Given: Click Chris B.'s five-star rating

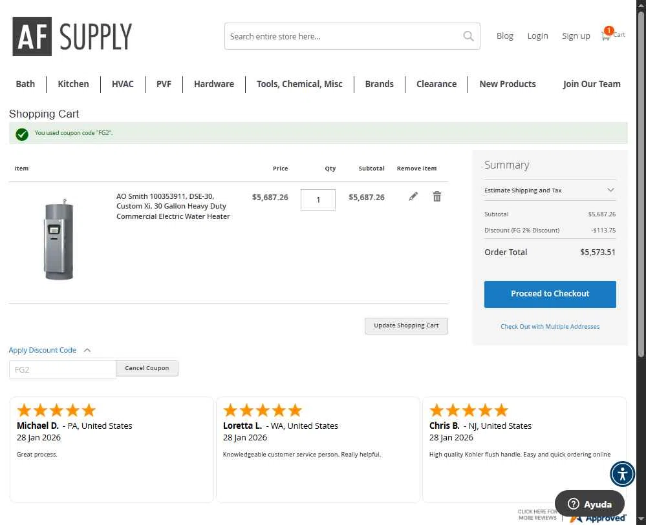Looking at the screenshot, I should coord(469,410).
